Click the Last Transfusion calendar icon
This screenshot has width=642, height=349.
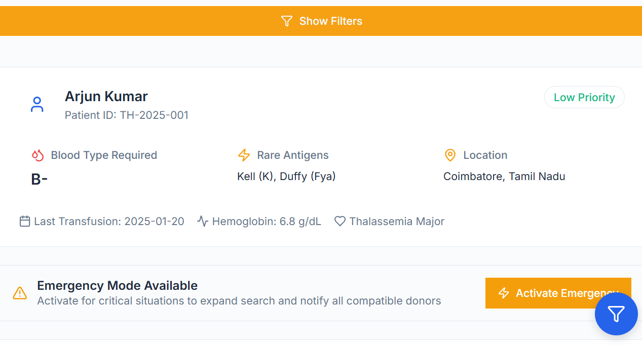(x=25, y=222)
